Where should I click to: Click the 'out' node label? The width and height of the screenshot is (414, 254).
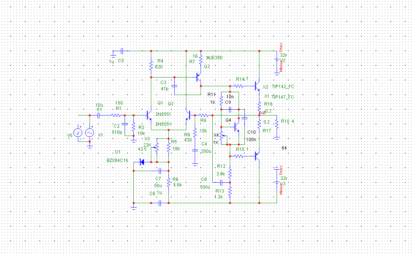[x=262, y=113]
